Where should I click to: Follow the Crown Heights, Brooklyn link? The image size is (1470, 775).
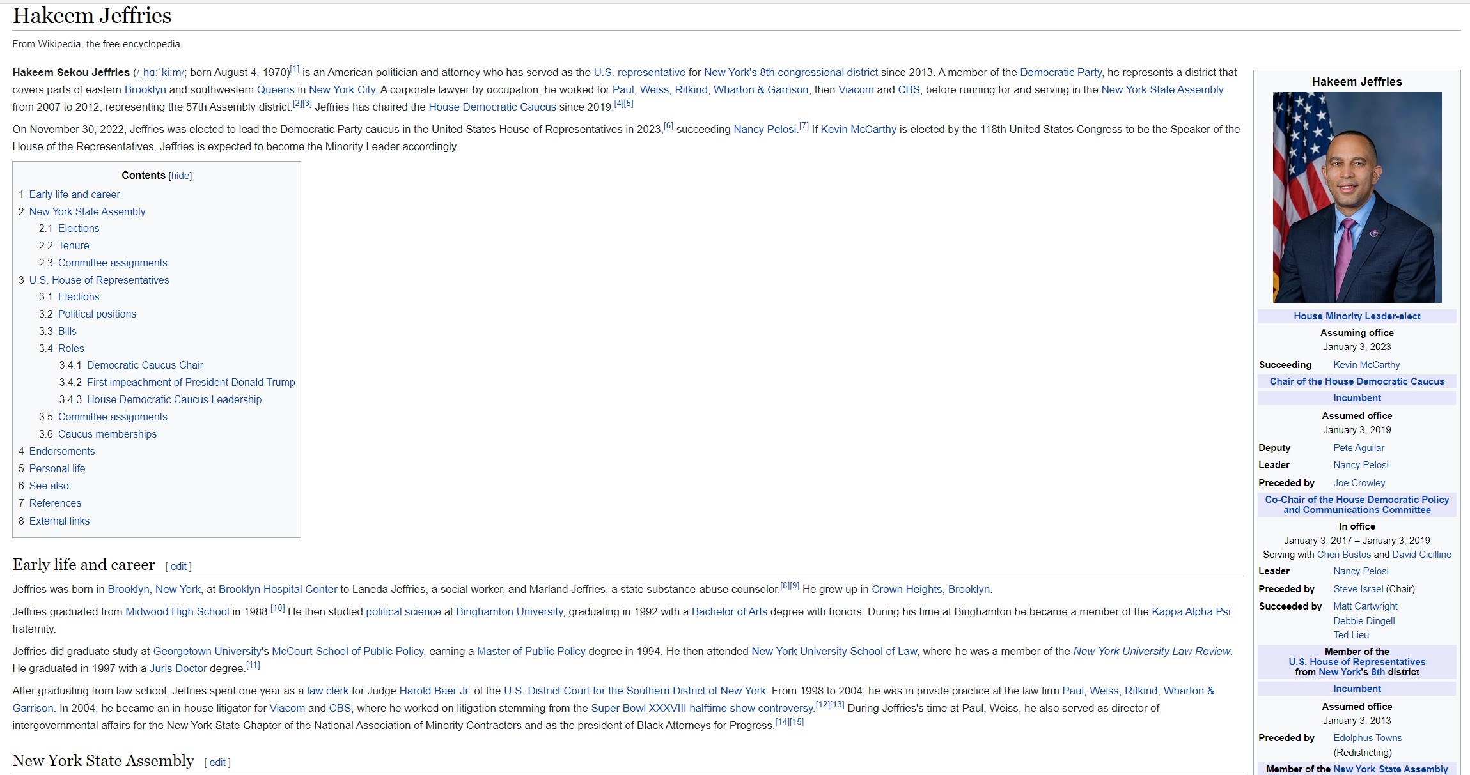click(x=930, y=589)
